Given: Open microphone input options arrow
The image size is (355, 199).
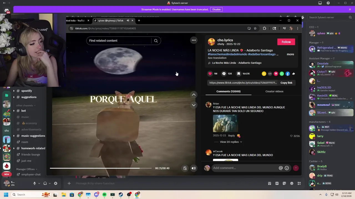Looking at the screenshot, I should click(x=39, y=183).
